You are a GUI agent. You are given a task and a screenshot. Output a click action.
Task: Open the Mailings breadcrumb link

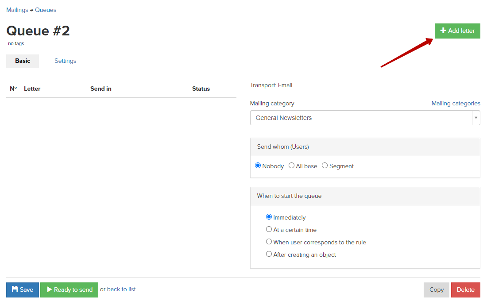coord(17,10)
